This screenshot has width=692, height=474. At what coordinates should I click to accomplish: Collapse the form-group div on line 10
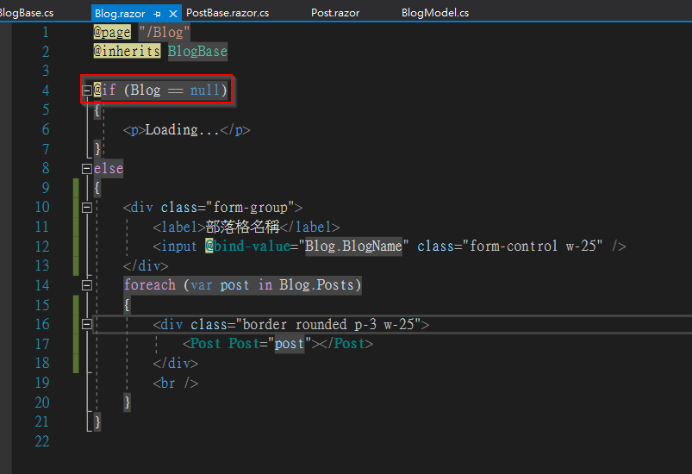tap(87, 208)
